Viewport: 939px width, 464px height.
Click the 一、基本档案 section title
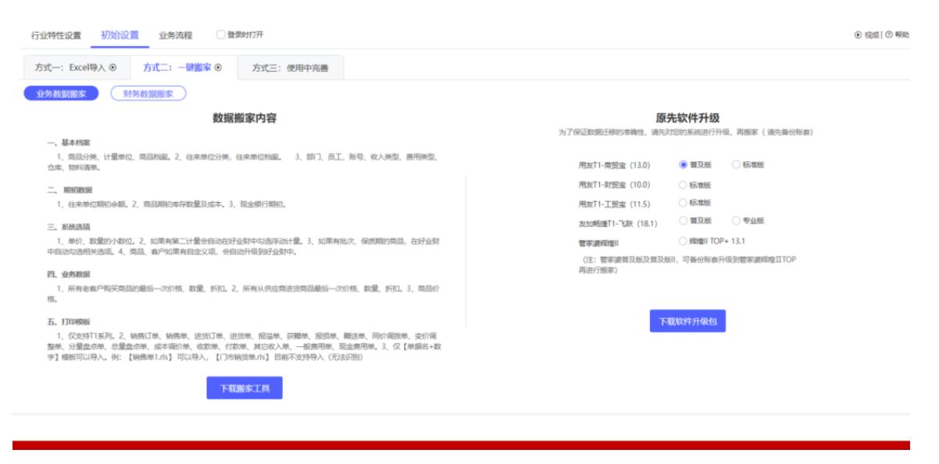[x=68, y=143]
